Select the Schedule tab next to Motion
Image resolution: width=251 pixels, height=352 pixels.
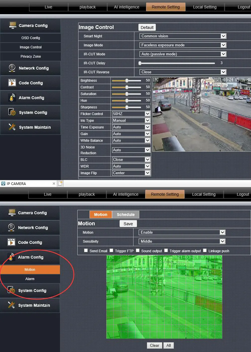[125, 214]
